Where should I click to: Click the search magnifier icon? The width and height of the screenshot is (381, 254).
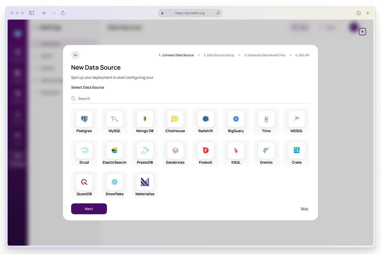coord(73,99)
